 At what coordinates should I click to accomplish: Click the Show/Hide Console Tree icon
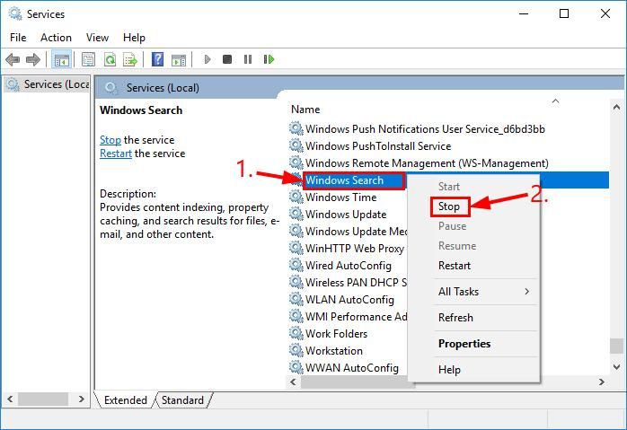(62, 59)
